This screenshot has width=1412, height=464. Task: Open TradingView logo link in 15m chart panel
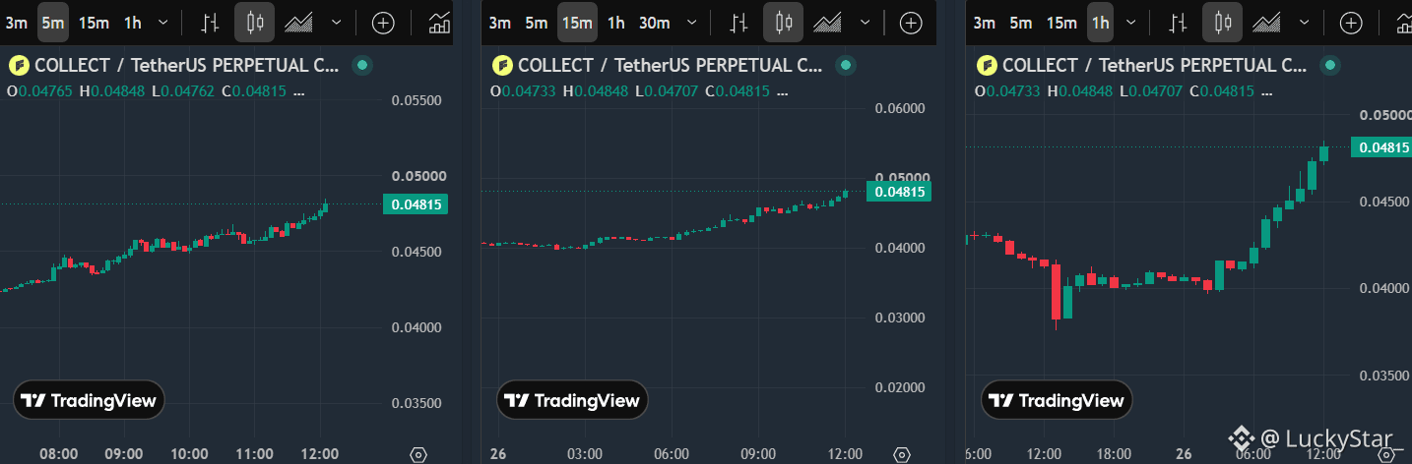[x=573, y=400]
